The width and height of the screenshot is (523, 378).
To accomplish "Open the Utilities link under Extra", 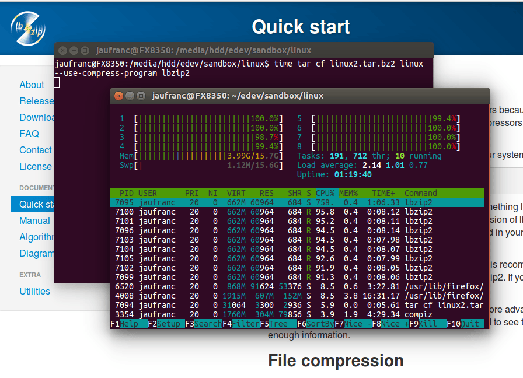I will [34, 292].
